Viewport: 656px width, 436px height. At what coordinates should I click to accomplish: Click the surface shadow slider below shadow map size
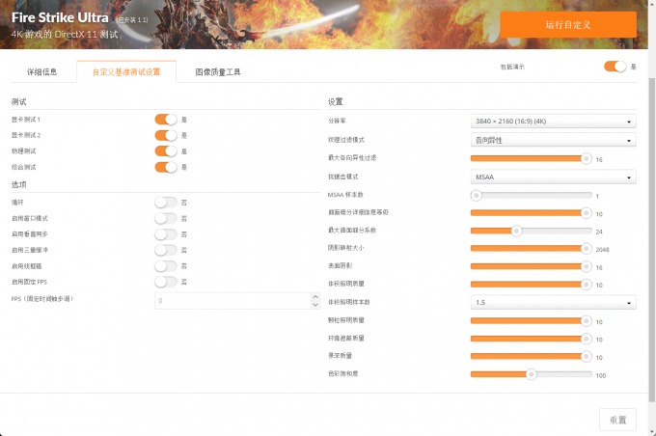click(x=531, y=266)
